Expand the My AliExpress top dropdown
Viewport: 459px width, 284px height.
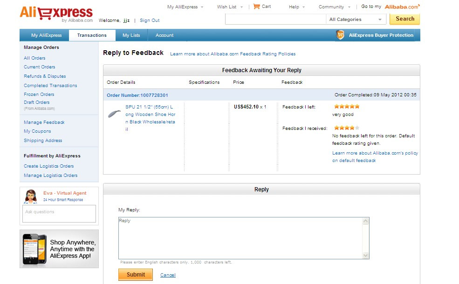point(185,7)
